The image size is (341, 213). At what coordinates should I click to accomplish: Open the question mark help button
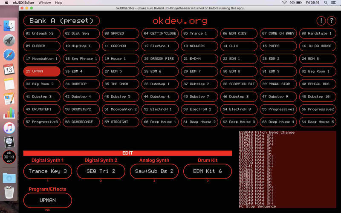click(x=332, y=21)
